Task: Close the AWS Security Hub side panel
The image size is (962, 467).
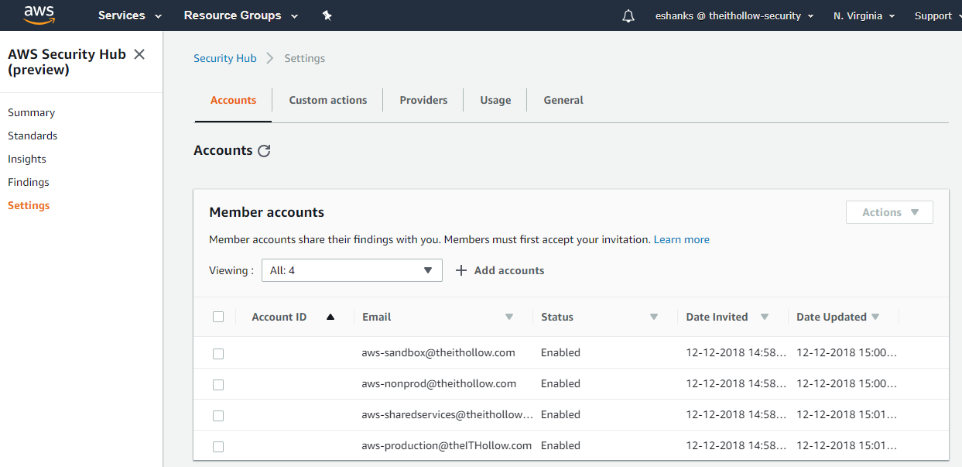Action: (x=139, y=54)
